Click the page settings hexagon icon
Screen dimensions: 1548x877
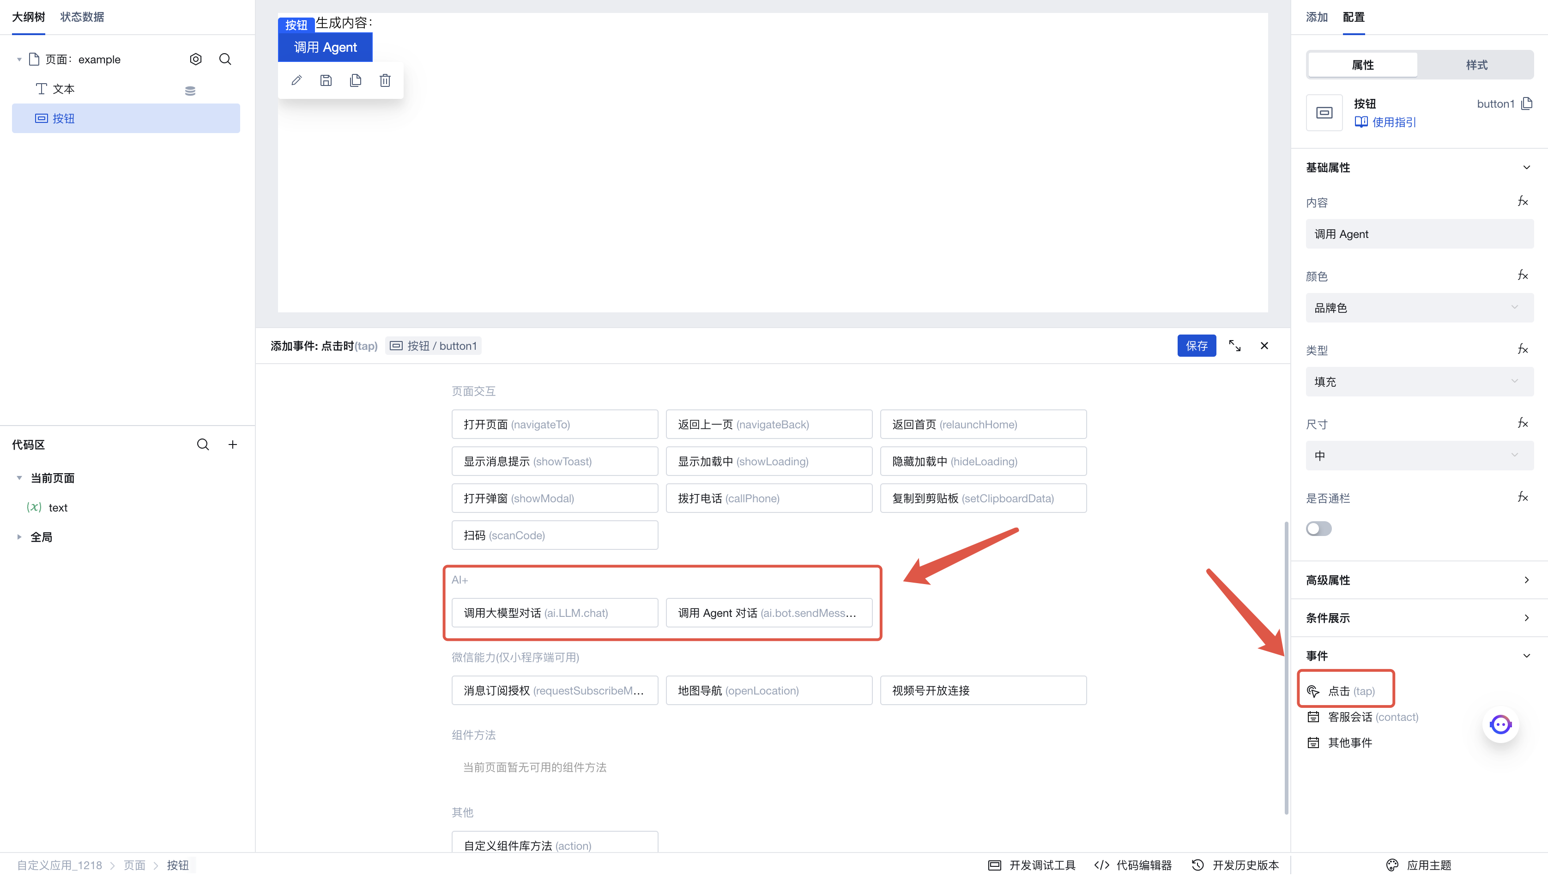click(x=196, y=59)
